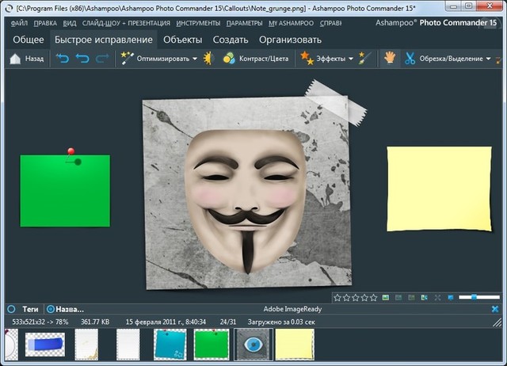Click the crossed-arrows fullscreen icon
Screen dimensions: 507x366
(x=437, y=297)
